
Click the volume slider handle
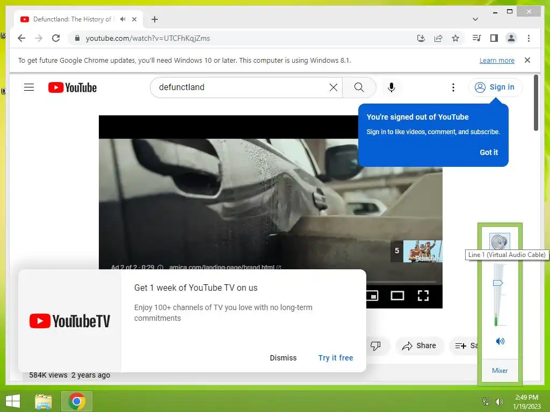tap(498, 283)
